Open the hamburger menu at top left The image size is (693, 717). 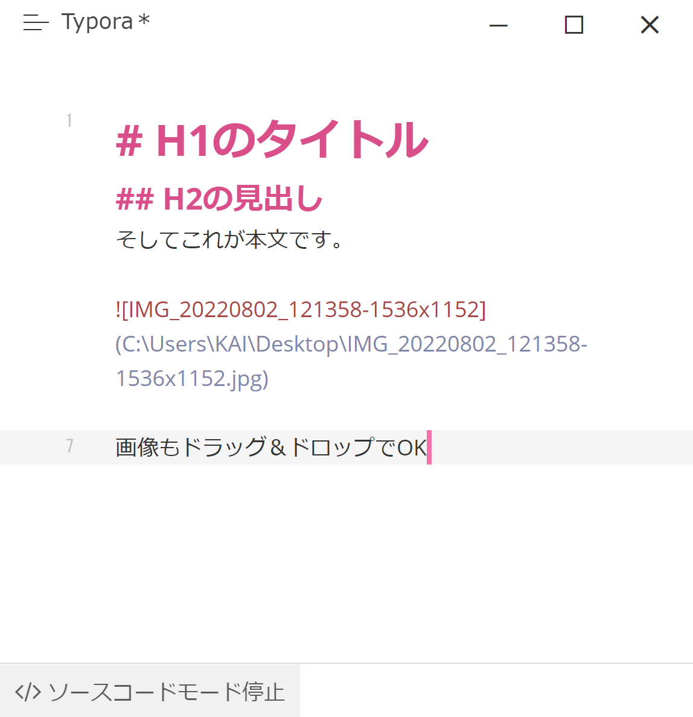[35, 23]
